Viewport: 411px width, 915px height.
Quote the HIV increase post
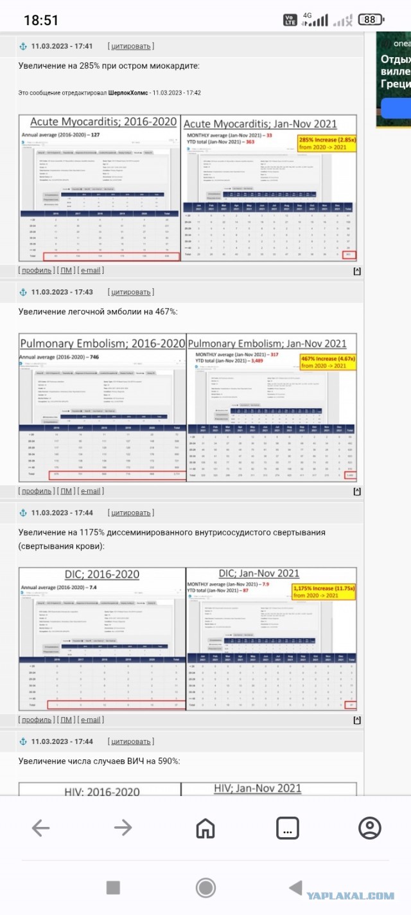pos(131,741)
